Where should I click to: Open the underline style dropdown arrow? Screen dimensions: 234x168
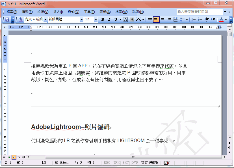[x=120, y=20]
